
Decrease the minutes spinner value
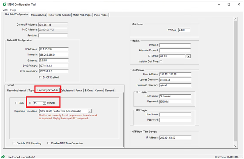(44, 104)
